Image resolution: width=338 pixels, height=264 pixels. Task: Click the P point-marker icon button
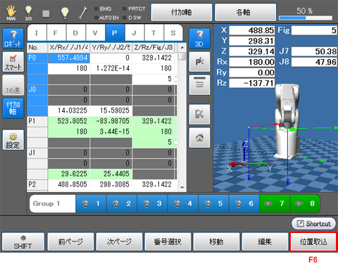point(199,62)
